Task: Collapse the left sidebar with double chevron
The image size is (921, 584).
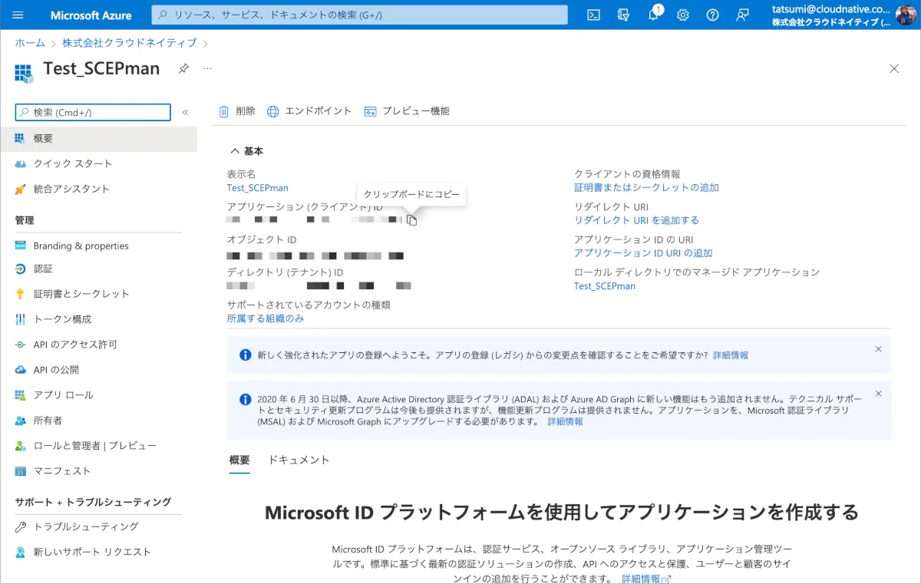Action: click(x=185, y=112)
